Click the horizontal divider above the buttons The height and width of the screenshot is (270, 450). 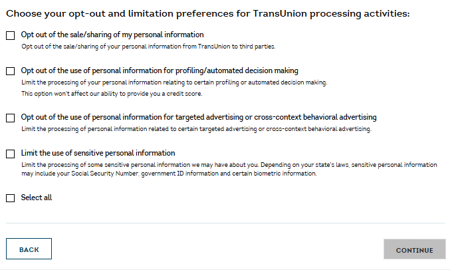[225, 223]
